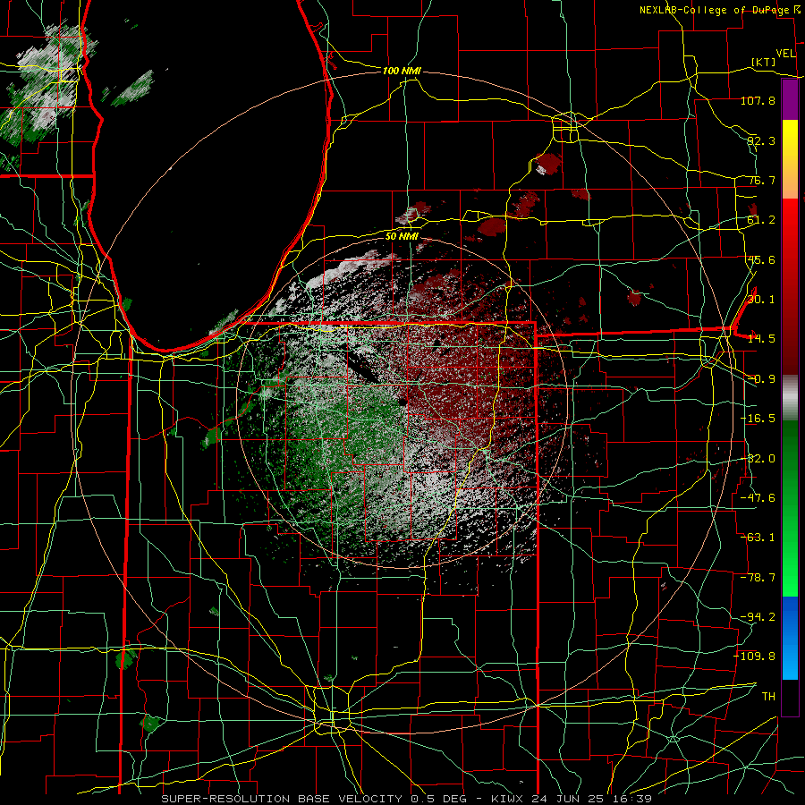Pick the purple segment of the color bar
The image size is (805, 805).
790,99
